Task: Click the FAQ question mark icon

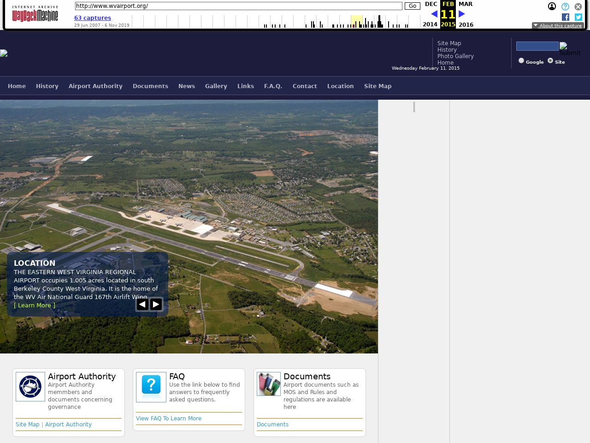Action: tap(151, 387)
